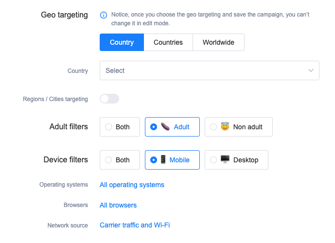Open the All operating systems link
335x243 pixels.
click(132, 185)
